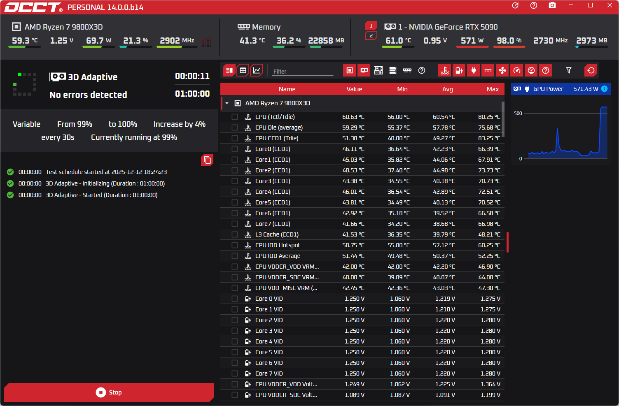Image resolution: width=619 pixels, height=406 pixels.
Task: Toggle the temperature sensor filter icon
Action: (x=445, y=70)
